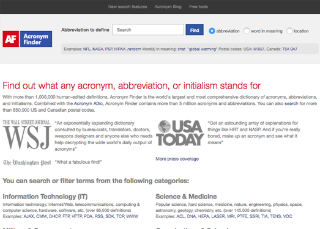Click the Abbreviation to define label
The width and height of the screenshot is (320, 229).
[x=85, y=30]
